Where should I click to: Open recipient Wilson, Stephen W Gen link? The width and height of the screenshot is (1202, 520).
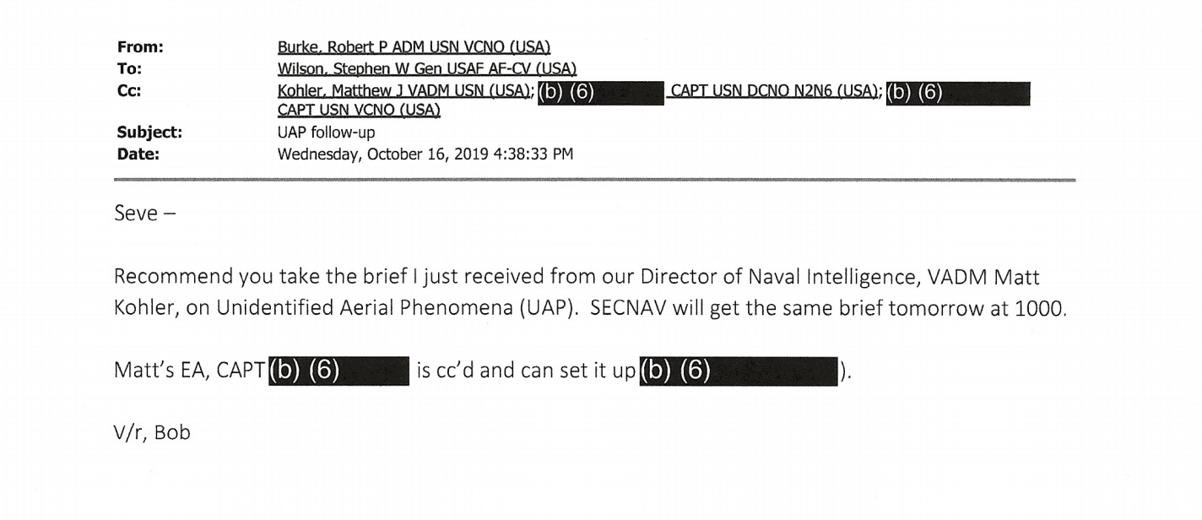[416, 69]
